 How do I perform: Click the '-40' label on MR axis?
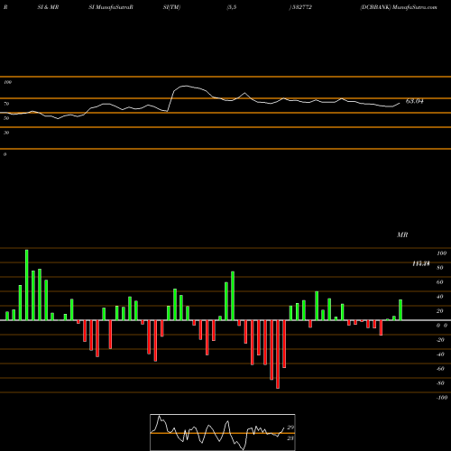pyautogui.click(x=440, y=354)
